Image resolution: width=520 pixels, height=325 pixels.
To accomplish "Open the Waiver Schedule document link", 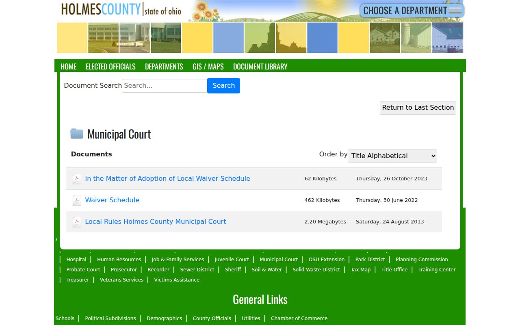I will click(x=112, y=200).
